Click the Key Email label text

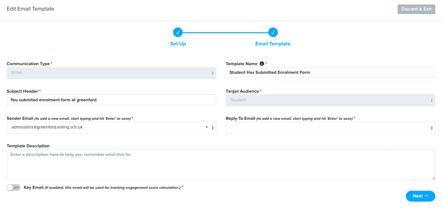pos(34,188)
